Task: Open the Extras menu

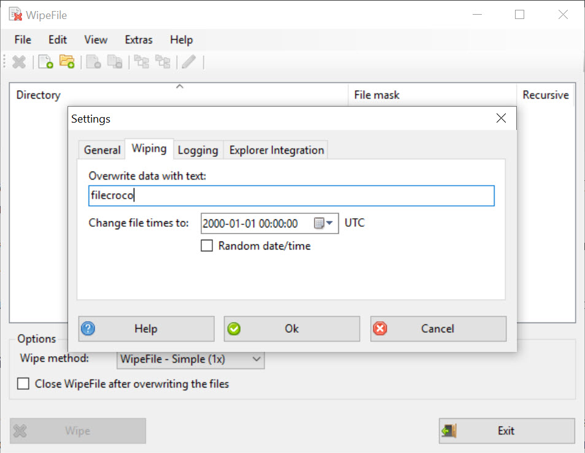Action: pyautogui.click(x=139, y=40)
